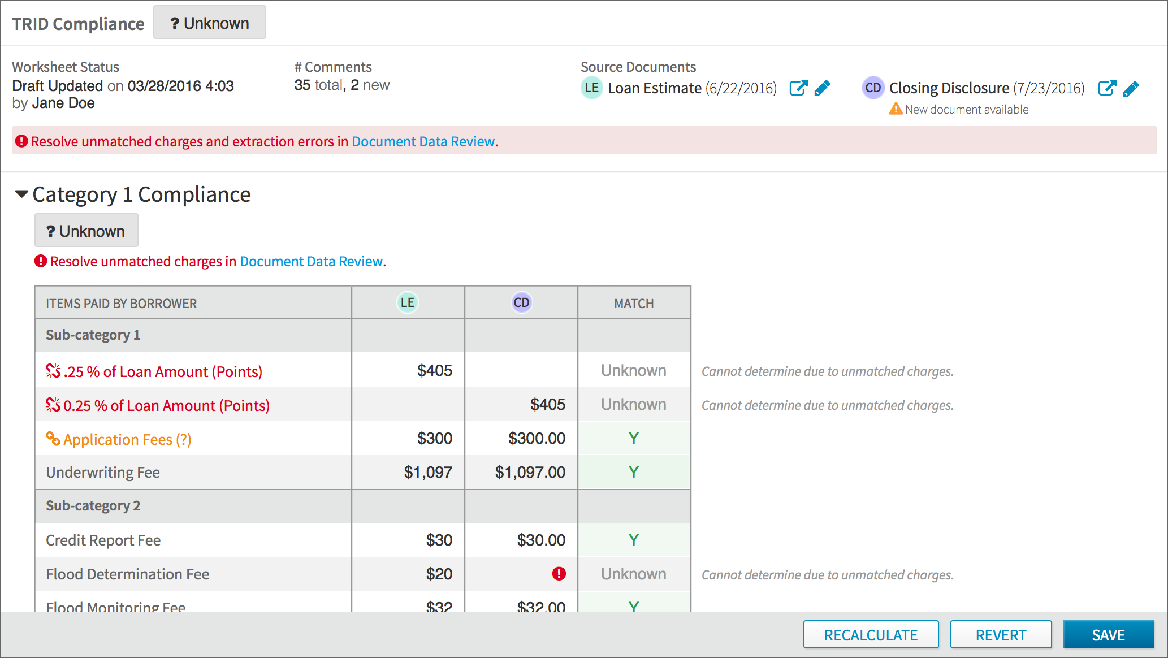Open Closing Disclosure external link icon
Viewport: 1168px width, 658px height.
tap(1107, 88)
